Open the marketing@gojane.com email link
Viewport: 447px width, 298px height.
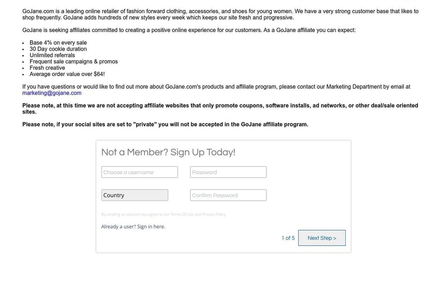coord(52,93)
